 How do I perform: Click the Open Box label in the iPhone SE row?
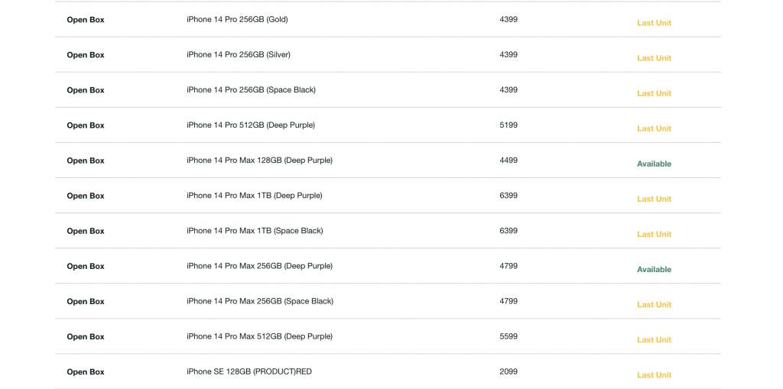(86, 372)
